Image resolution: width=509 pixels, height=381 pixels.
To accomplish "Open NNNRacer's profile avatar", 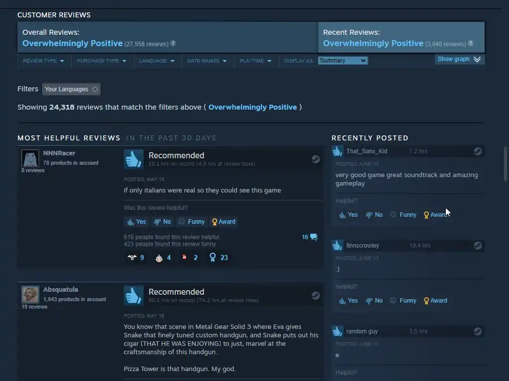I will coord(30,158).
